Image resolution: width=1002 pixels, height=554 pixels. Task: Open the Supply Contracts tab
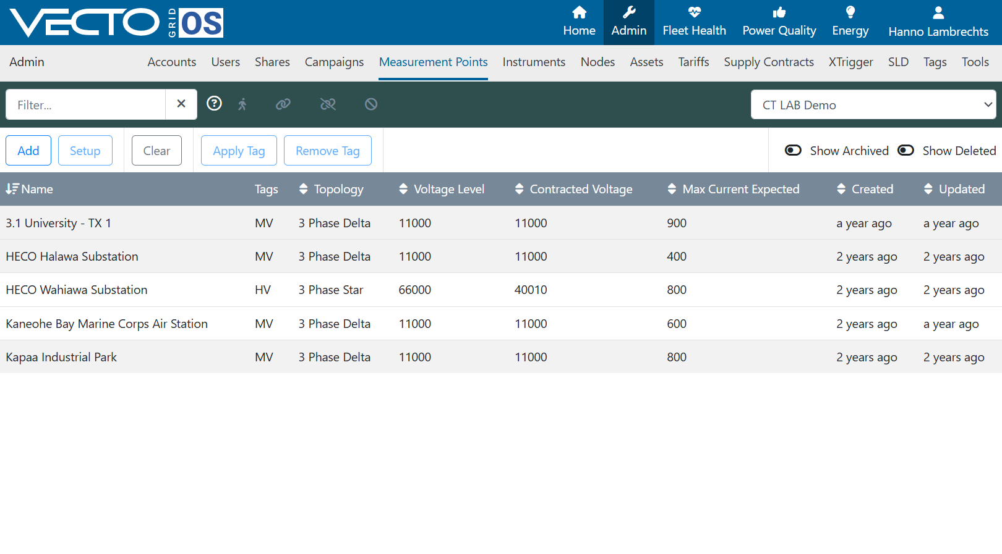click(769, 62)
